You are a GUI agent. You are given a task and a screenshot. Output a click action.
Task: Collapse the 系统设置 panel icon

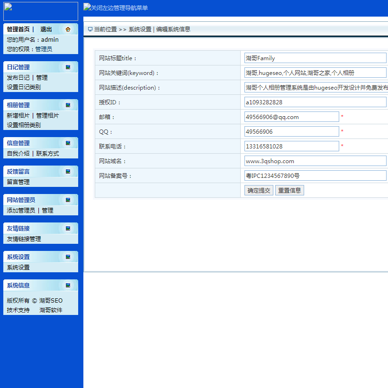pos(68,257)
